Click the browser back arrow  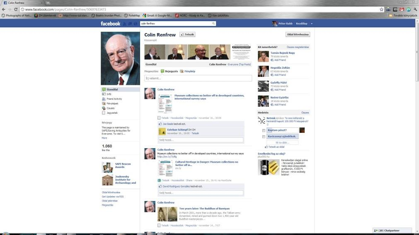pos(3,10)
